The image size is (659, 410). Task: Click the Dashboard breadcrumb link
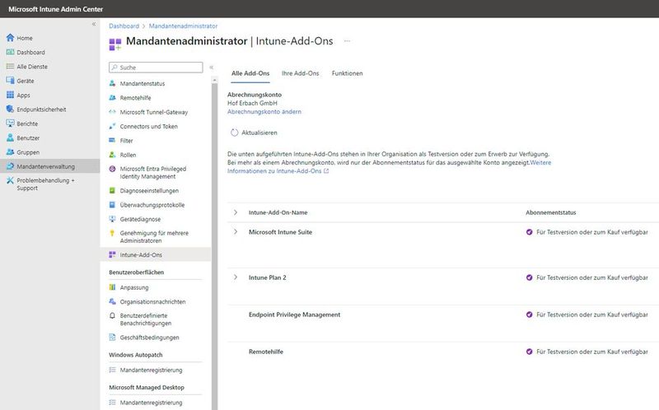coord(124,26)
